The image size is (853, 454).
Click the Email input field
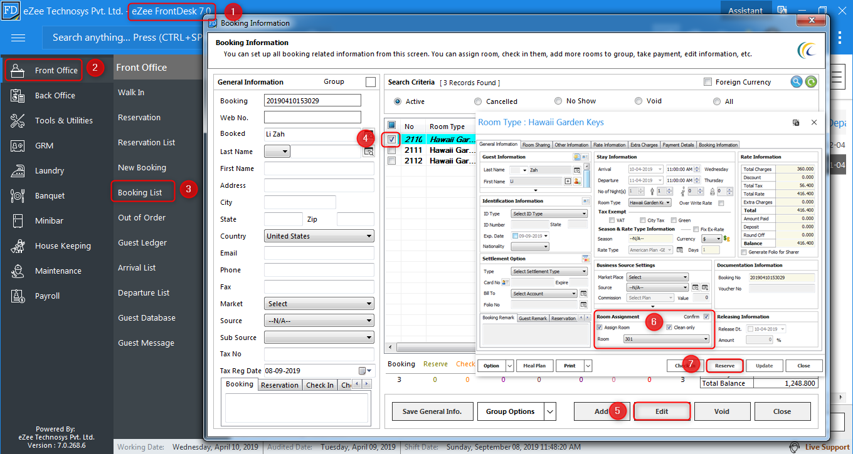click(319, 253)
